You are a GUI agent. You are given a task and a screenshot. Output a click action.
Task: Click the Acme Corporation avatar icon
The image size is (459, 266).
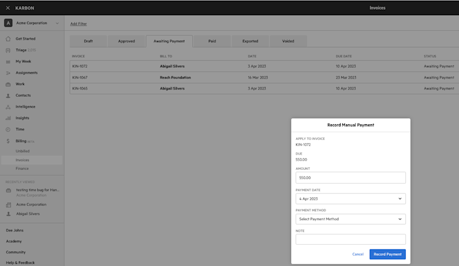[x=8, y=23]
